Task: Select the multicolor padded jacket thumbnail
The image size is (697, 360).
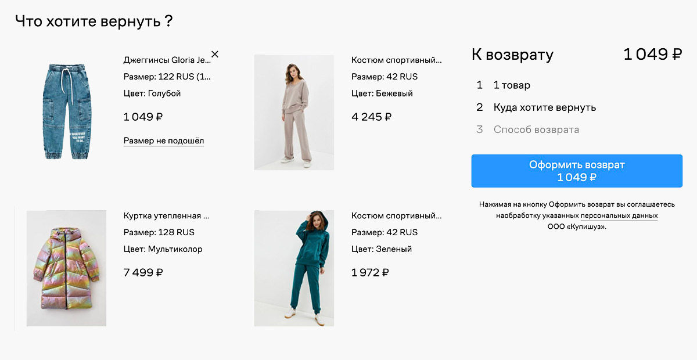Action: click(66, 268)
